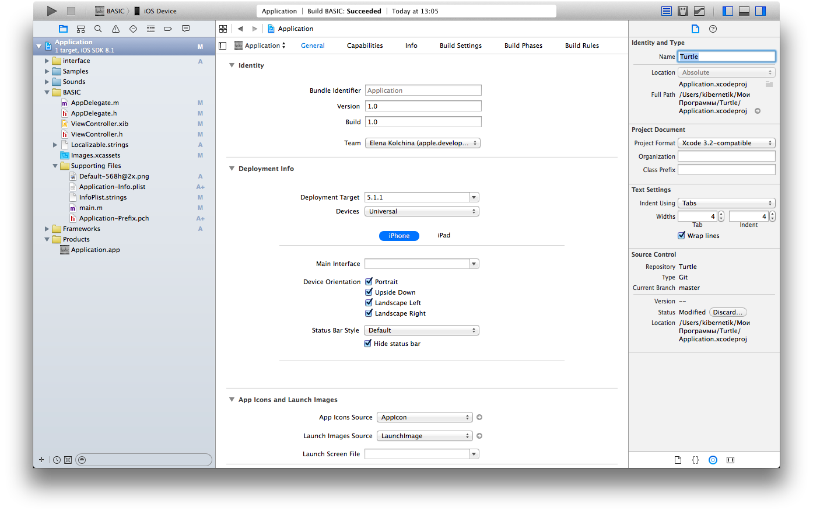The width and height of the screenshot is (813, 514).
Task: Run the build with the Play button
Action: pyautogui.click(x=52, y=11)
